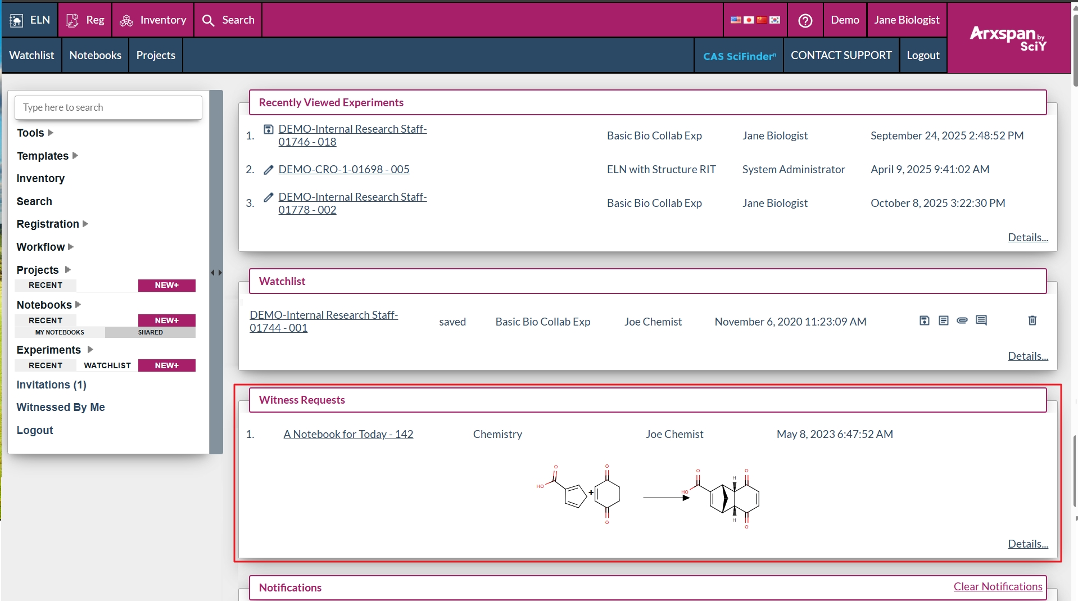Click the save icon in Watchlist row
1078x601 pixels.
(x=924, y=320)
